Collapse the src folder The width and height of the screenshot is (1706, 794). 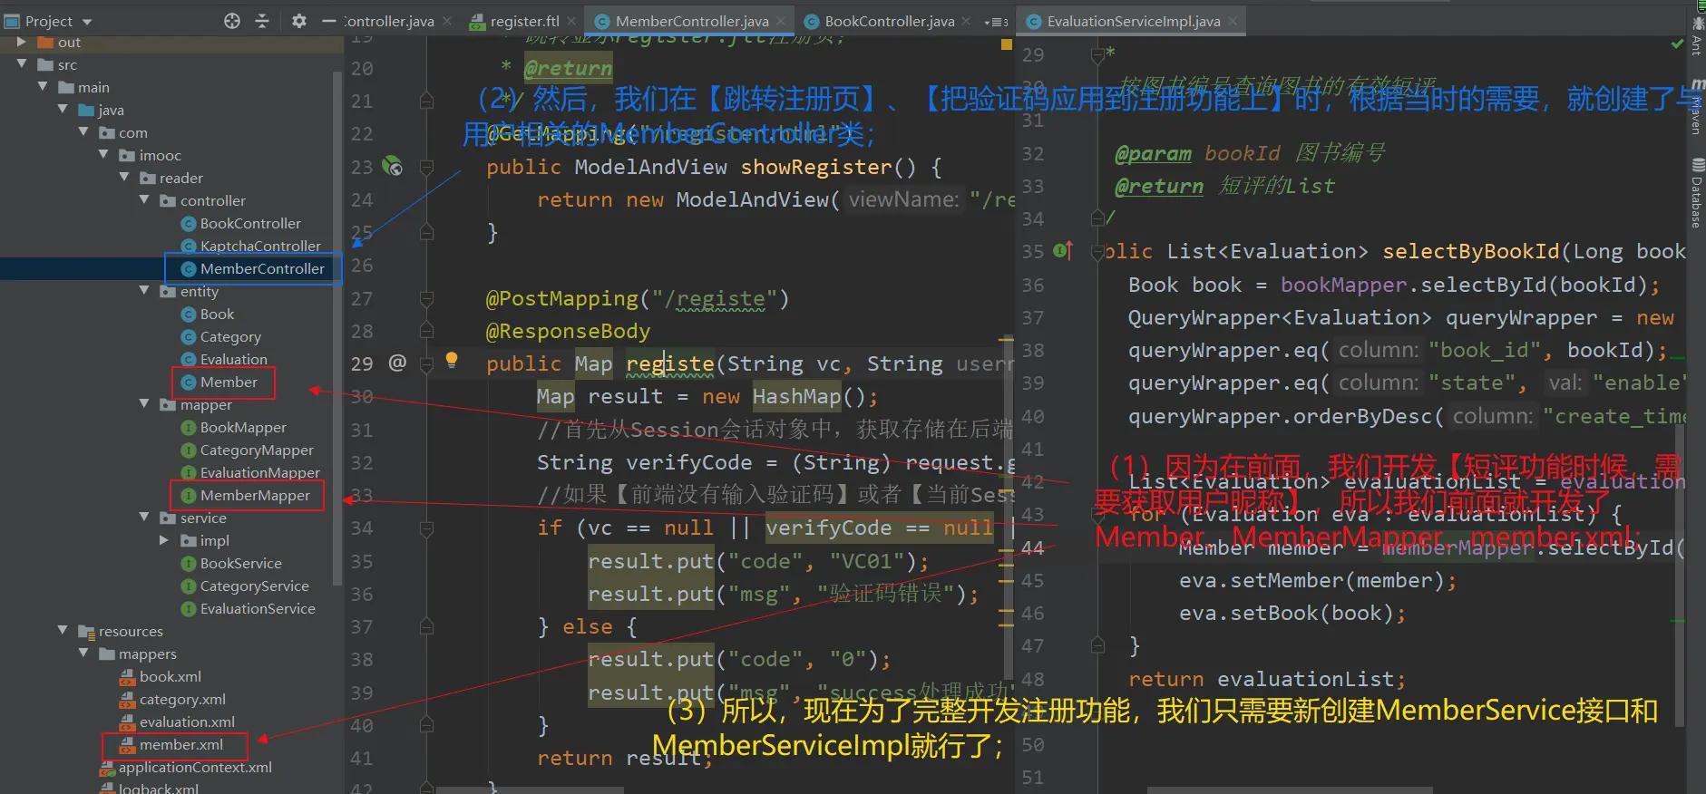point(22,64)
